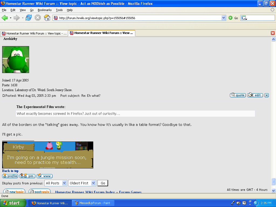Send a pm to the poster
276x207 pixels.
pos(27,176)
